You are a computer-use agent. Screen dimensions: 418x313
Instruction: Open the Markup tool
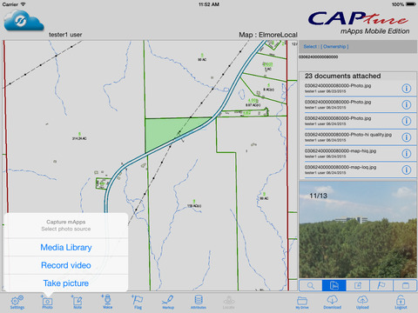coord(168,302)
